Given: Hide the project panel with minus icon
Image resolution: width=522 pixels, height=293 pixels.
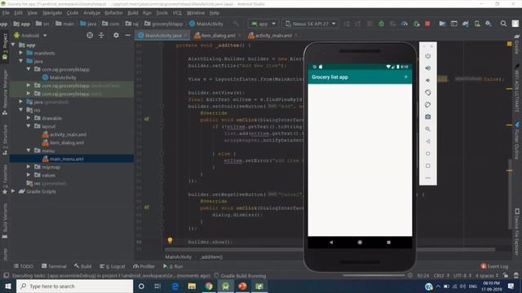Looking at the screenshot, I should pyautogui.click(x=128, y=35).
